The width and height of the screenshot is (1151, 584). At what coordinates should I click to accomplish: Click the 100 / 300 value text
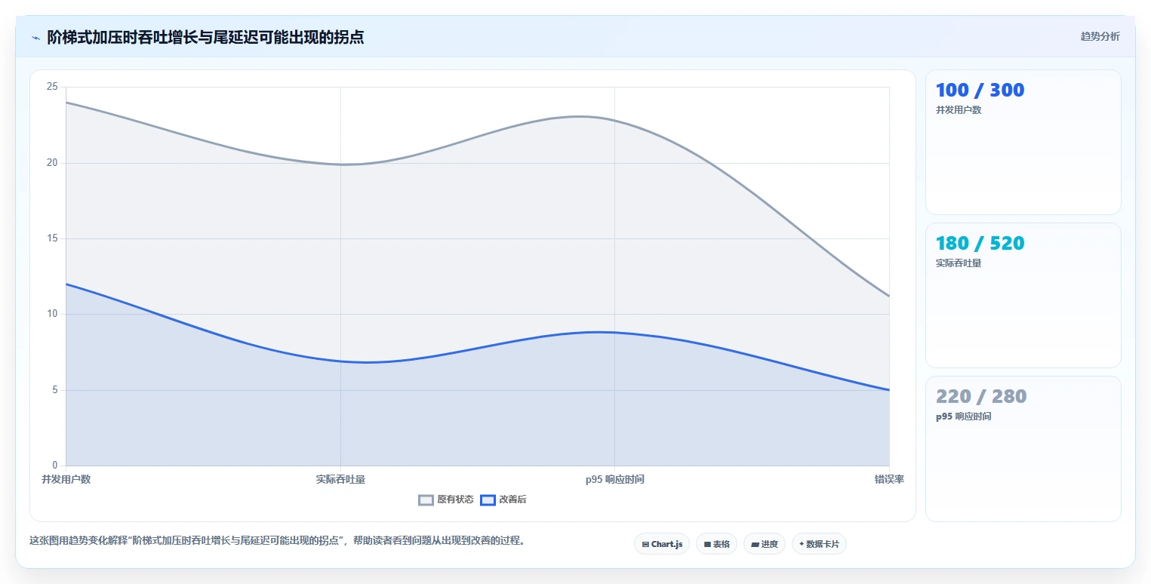point(980,91)
